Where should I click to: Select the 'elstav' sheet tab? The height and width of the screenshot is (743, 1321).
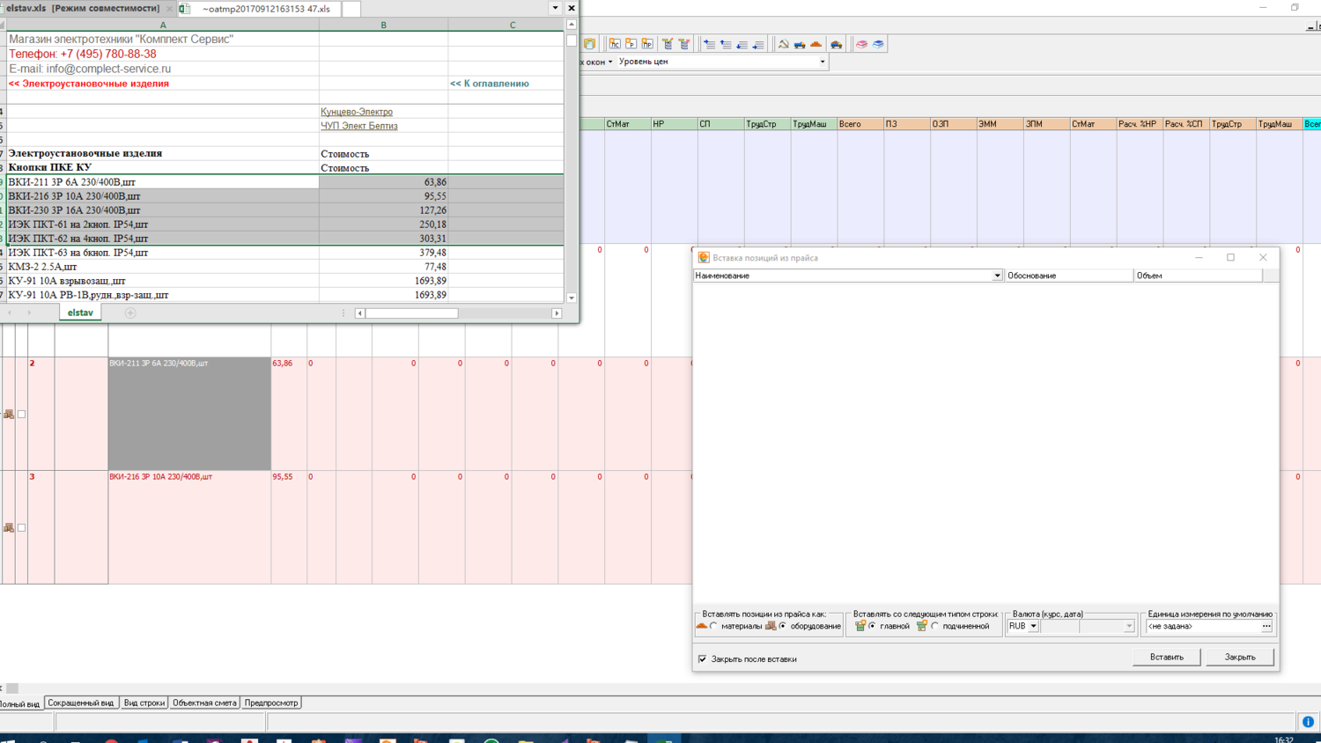(x=80, y=313)
